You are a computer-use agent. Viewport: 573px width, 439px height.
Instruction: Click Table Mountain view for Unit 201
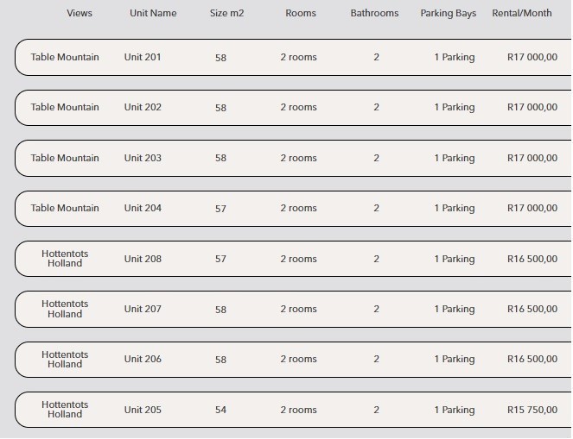(x=65, y=57)
